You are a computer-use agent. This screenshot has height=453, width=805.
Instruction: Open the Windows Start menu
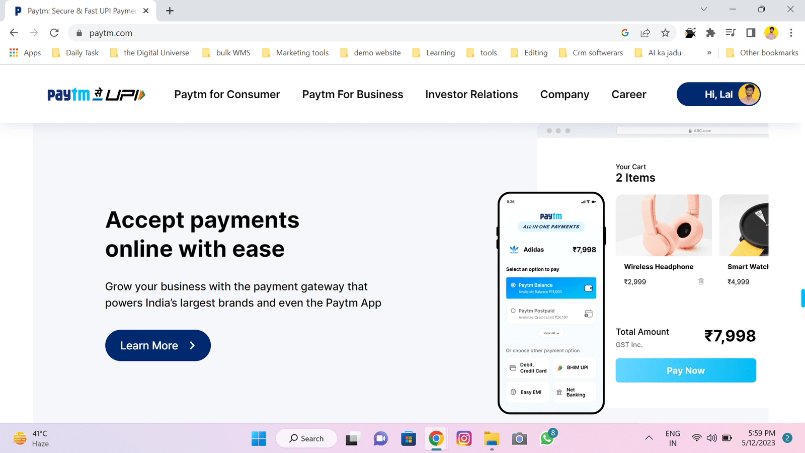point(259,438)
